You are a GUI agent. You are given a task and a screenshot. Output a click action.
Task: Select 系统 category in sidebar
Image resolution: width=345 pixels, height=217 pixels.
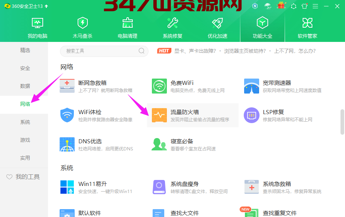pyautogui.click(x=25, y=122)
